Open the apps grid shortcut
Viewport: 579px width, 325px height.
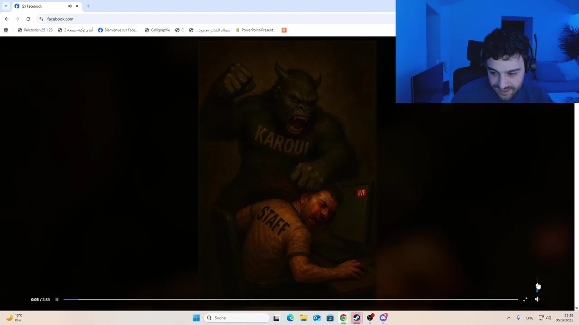tap(6, 30)
